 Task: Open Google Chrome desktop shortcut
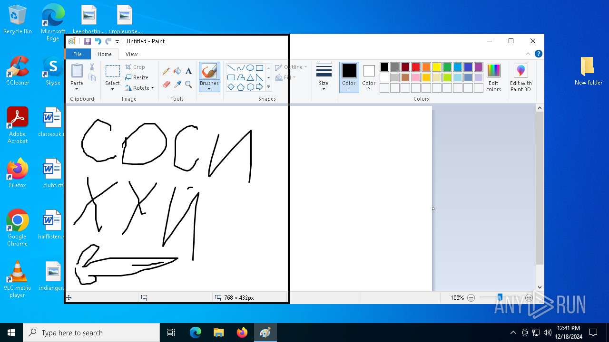click(x=17, y=228)
